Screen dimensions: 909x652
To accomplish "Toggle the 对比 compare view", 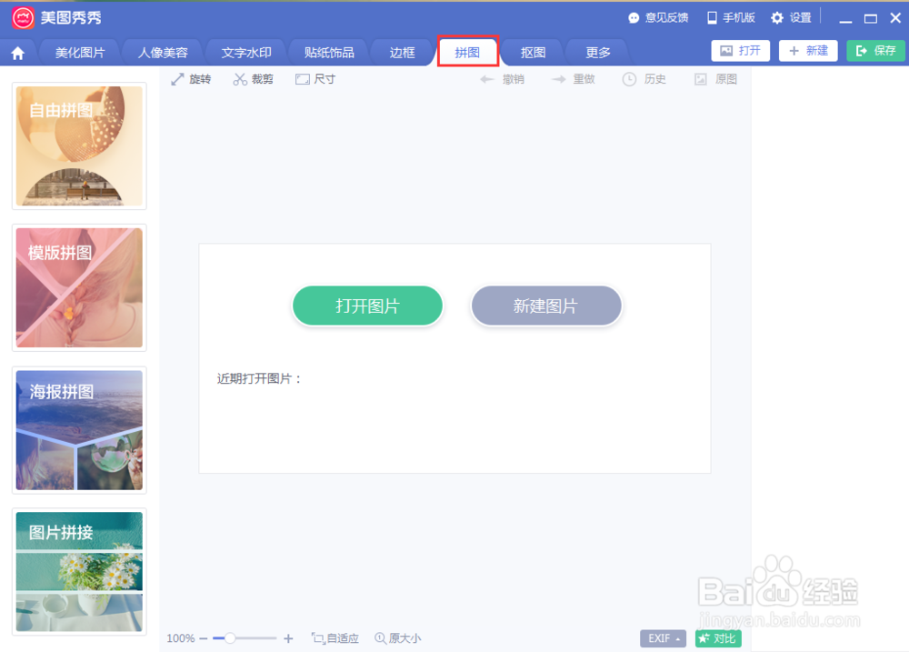I will [717, 638].
